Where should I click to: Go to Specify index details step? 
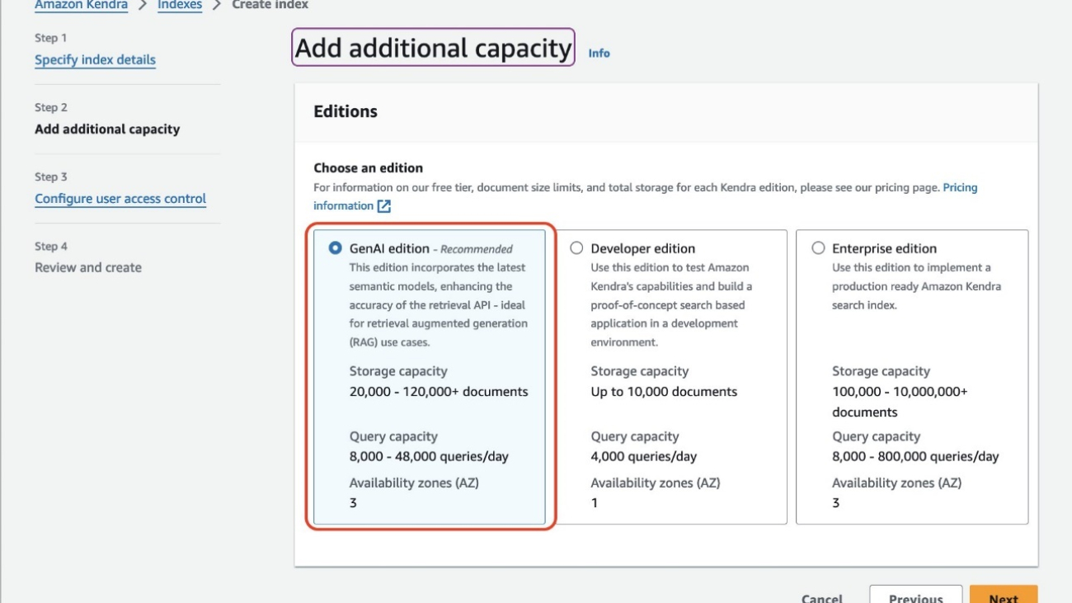pos(95,59)
